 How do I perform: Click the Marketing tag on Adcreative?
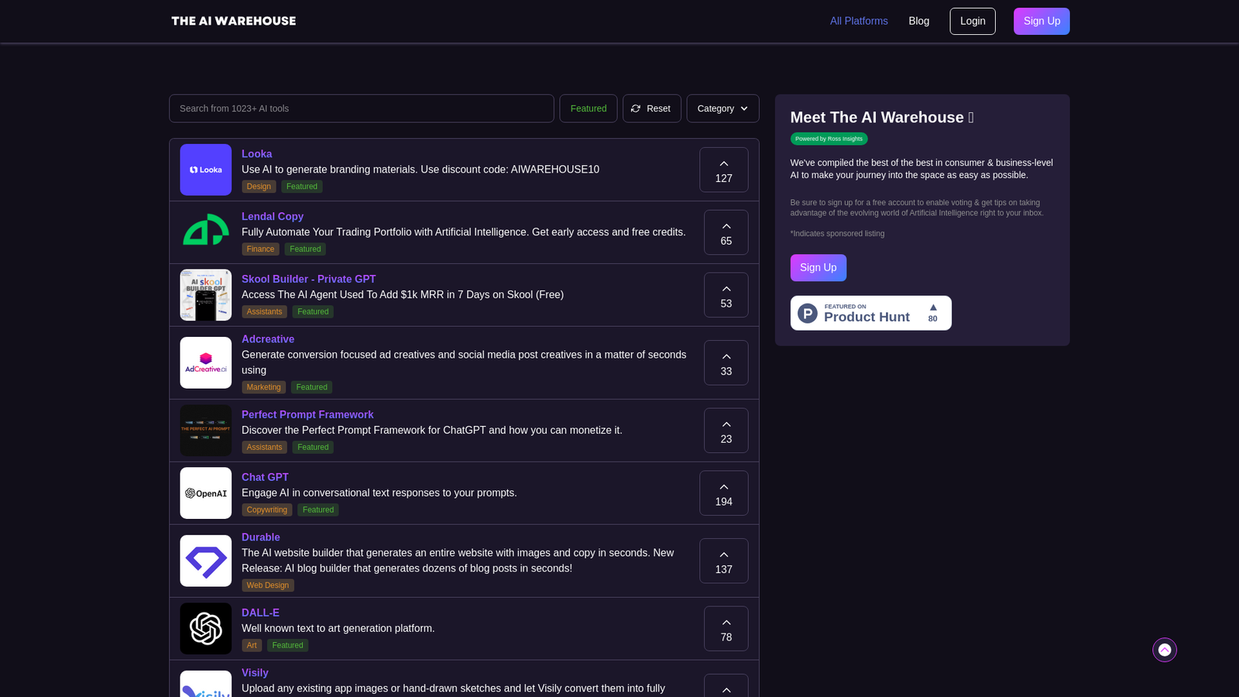point(264,387)
